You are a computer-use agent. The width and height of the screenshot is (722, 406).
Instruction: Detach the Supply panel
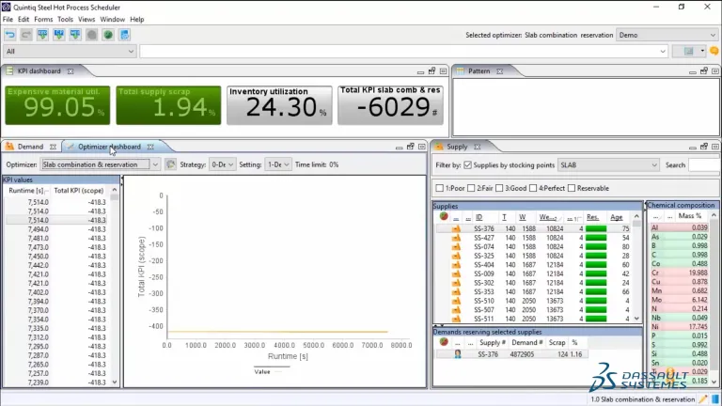click(x=704, y=147)
